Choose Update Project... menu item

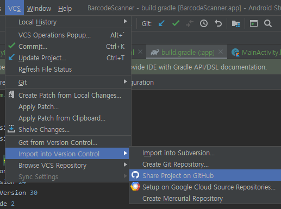click(68, 58)
